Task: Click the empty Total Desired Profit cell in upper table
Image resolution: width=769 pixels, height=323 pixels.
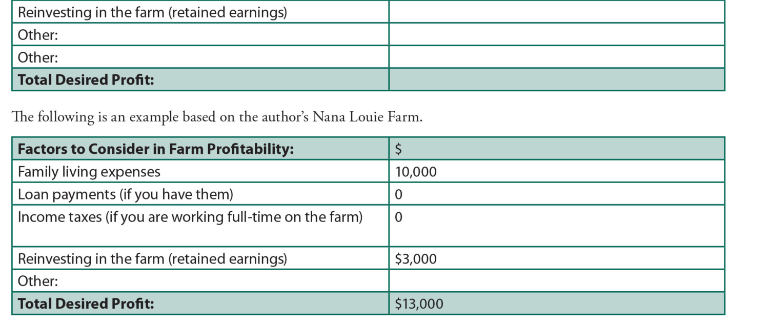Action: (x=556, y=79)
